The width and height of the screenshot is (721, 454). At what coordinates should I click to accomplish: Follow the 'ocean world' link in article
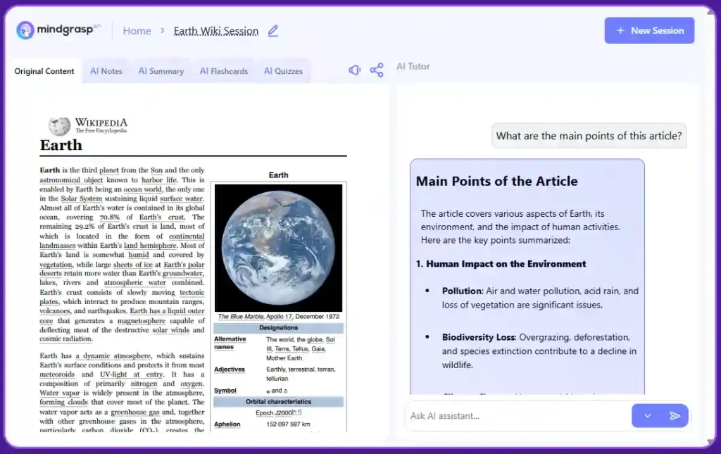click(x=143, y=189)
